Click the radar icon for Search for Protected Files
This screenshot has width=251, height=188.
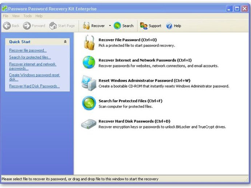click(x=89, y=103)
